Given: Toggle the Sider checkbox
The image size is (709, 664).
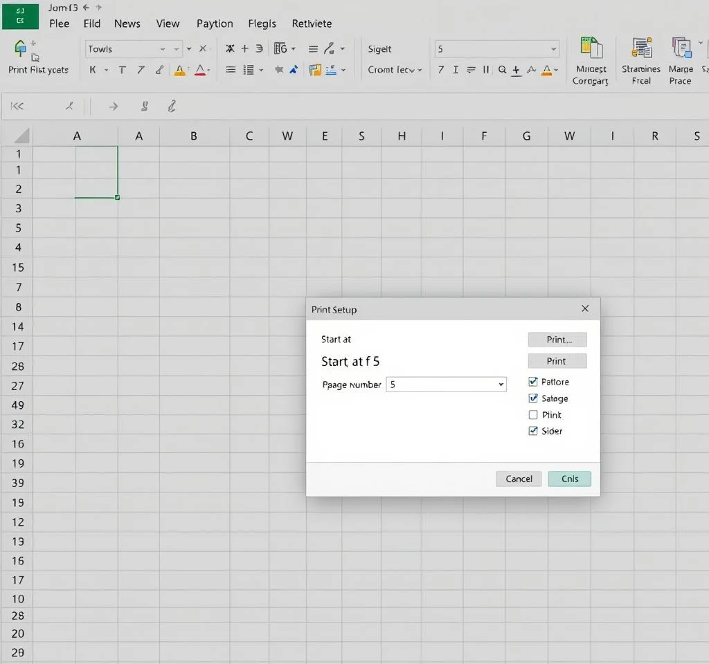Looking at the screenshot, I should (x=533, y=431).
